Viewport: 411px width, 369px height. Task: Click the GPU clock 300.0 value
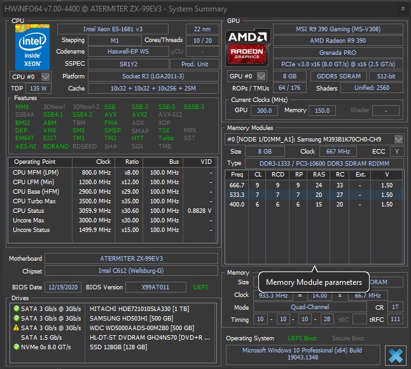[x=264, y=110]
